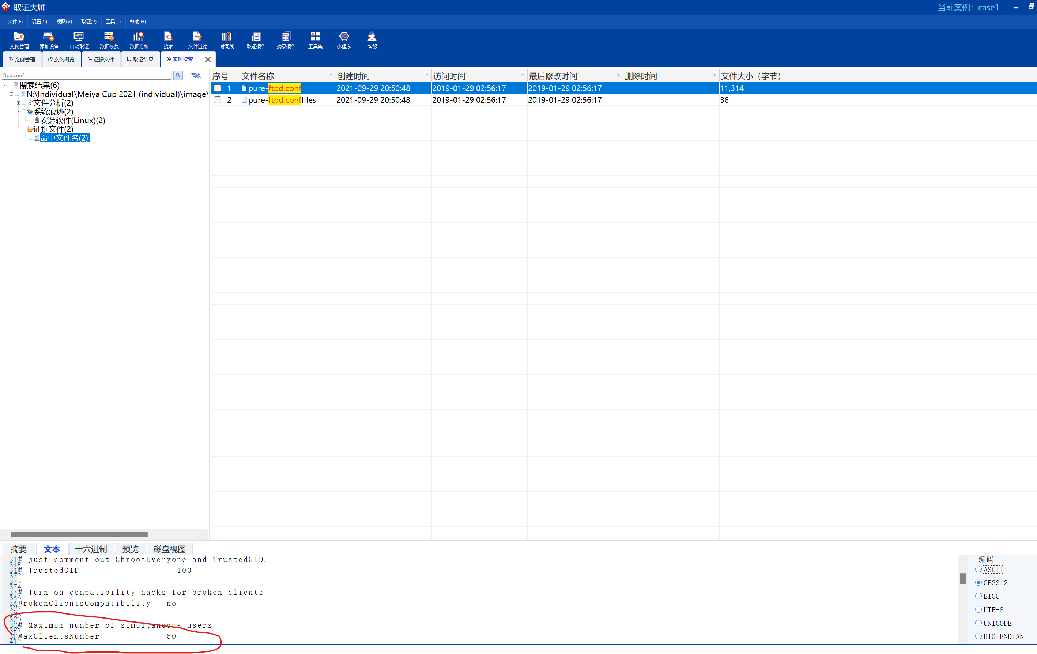Collapse the 系统痕迹(2) tree node

[19, 111]
